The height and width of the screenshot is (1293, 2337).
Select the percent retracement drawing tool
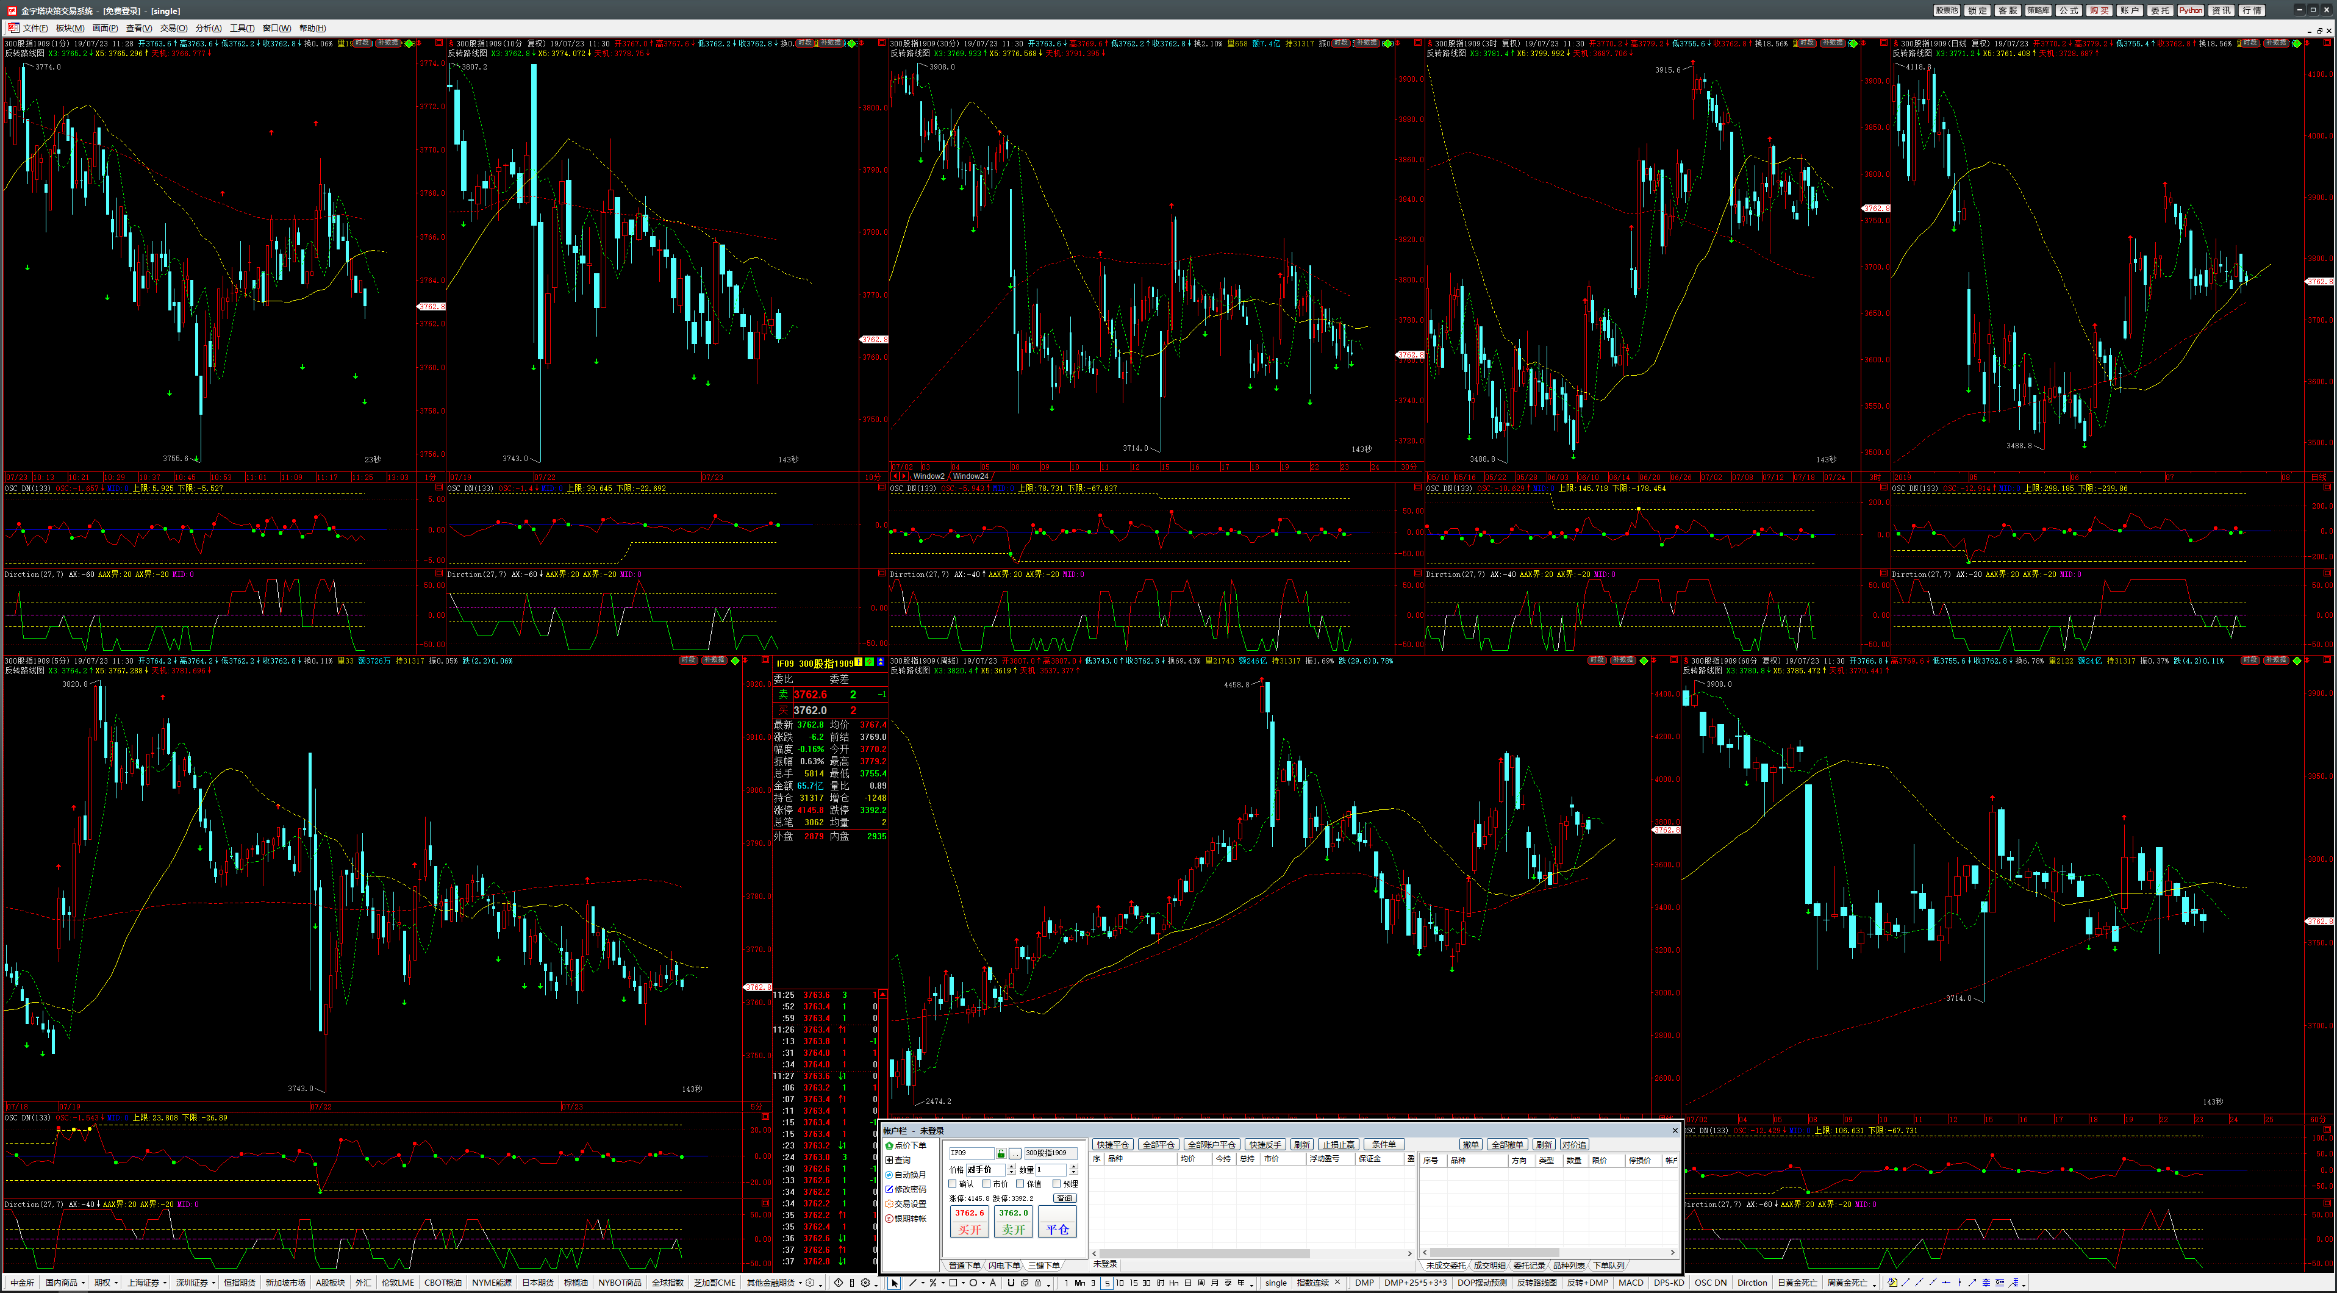pyautogui.click(x=934, y=1283)
